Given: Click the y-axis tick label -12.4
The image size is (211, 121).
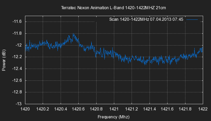Looking at the screenshot, I should click(x=17, y=69).
